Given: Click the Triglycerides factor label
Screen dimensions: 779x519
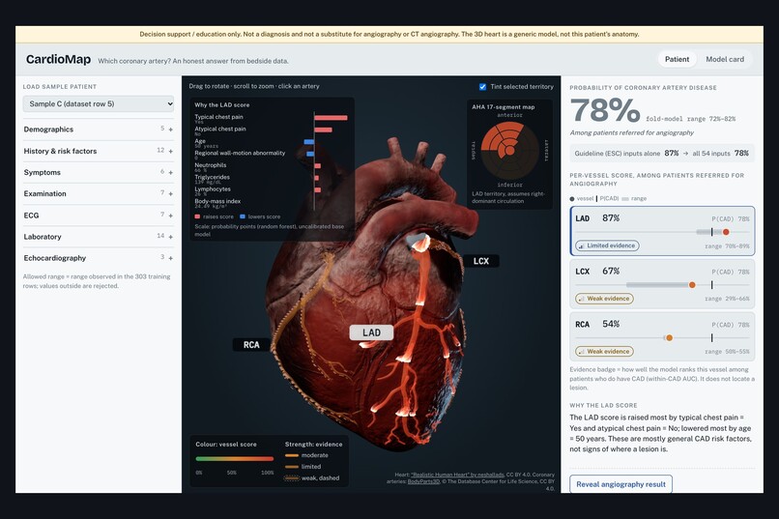Looking at the screenshot, I should [212, 177].
